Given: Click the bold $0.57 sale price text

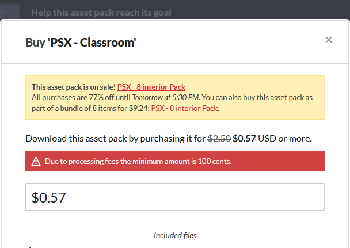Looking at the screenshot, I should click(245, 138).
